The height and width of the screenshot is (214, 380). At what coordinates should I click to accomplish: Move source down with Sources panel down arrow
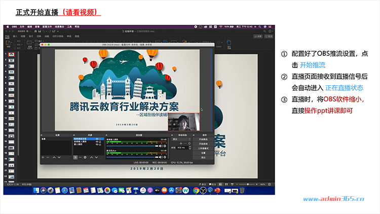pyautogui.click(x=96, y=158)
